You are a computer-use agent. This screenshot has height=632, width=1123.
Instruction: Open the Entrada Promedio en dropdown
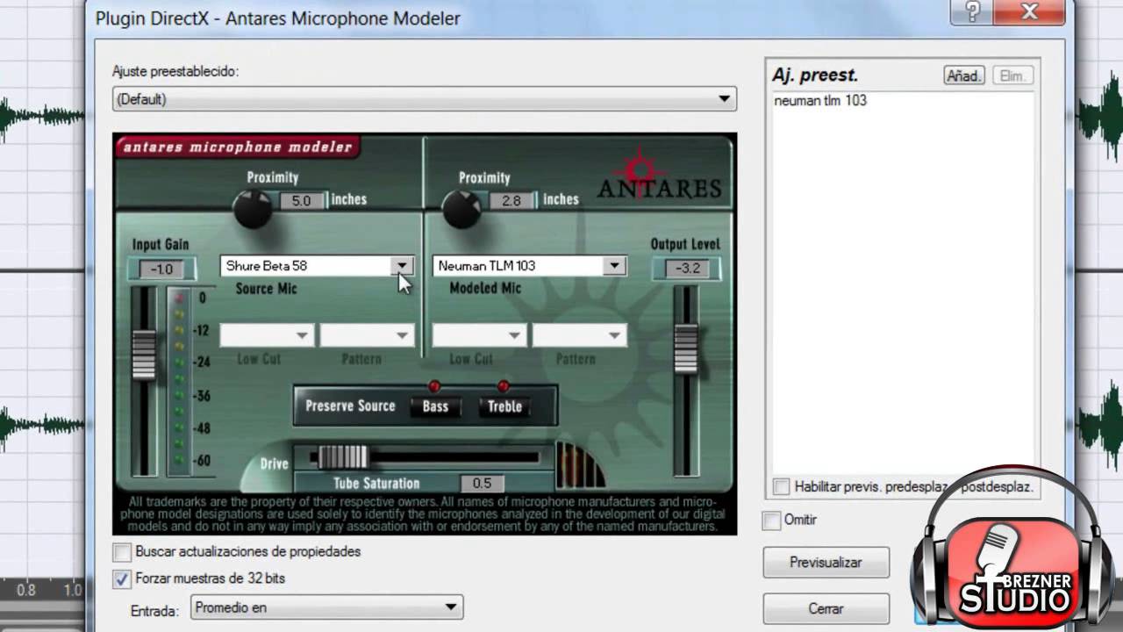point(326,607)
